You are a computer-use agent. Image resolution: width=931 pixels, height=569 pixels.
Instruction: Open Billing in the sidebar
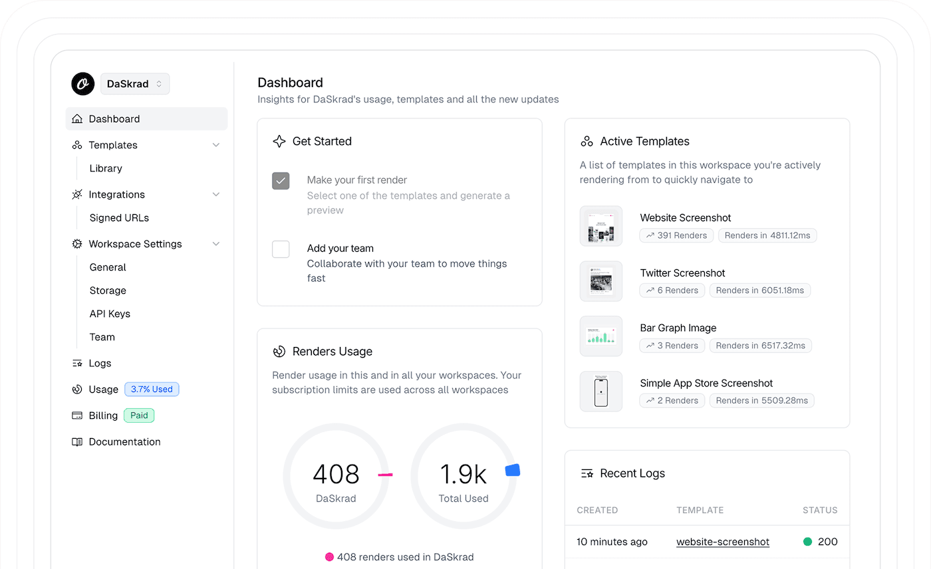tap(103, 415)
